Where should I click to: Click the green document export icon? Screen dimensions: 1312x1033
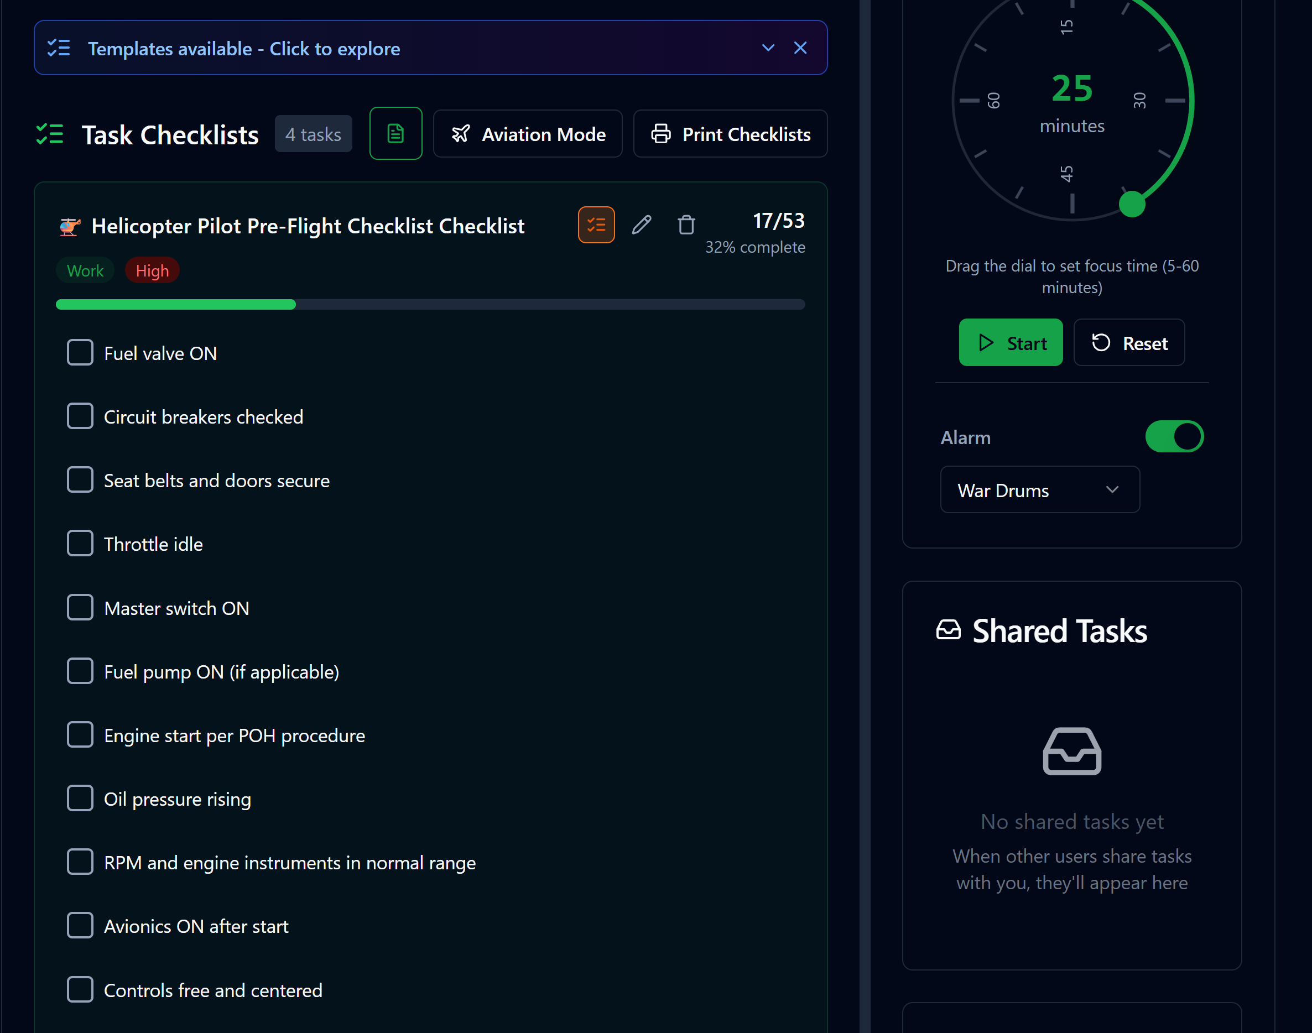point(395,133)
